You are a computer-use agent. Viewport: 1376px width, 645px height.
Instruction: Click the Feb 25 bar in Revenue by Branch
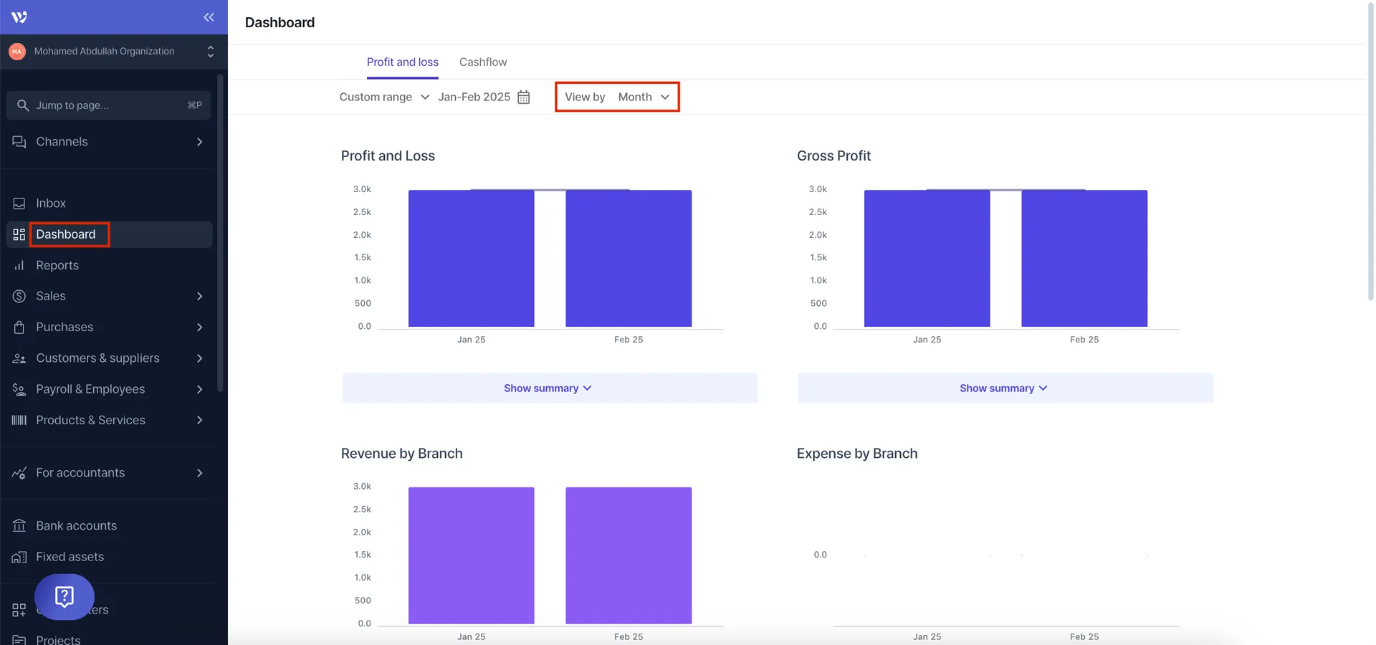(x=628, y=555)
